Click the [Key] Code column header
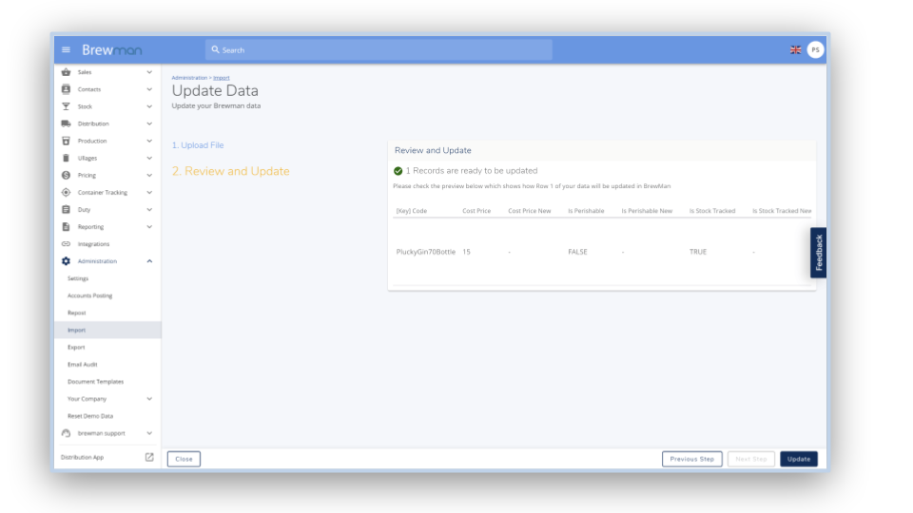Image resolution: width=913 pixels, height=513 pixels. 412,211
